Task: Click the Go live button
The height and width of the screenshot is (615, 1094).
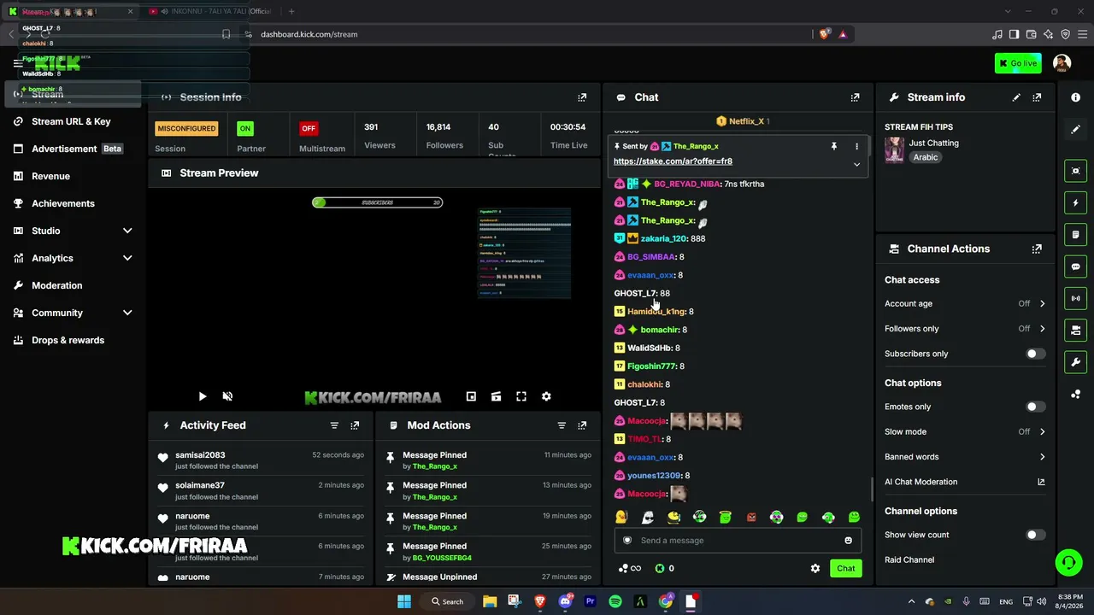Action: (x=1018, y=63)
